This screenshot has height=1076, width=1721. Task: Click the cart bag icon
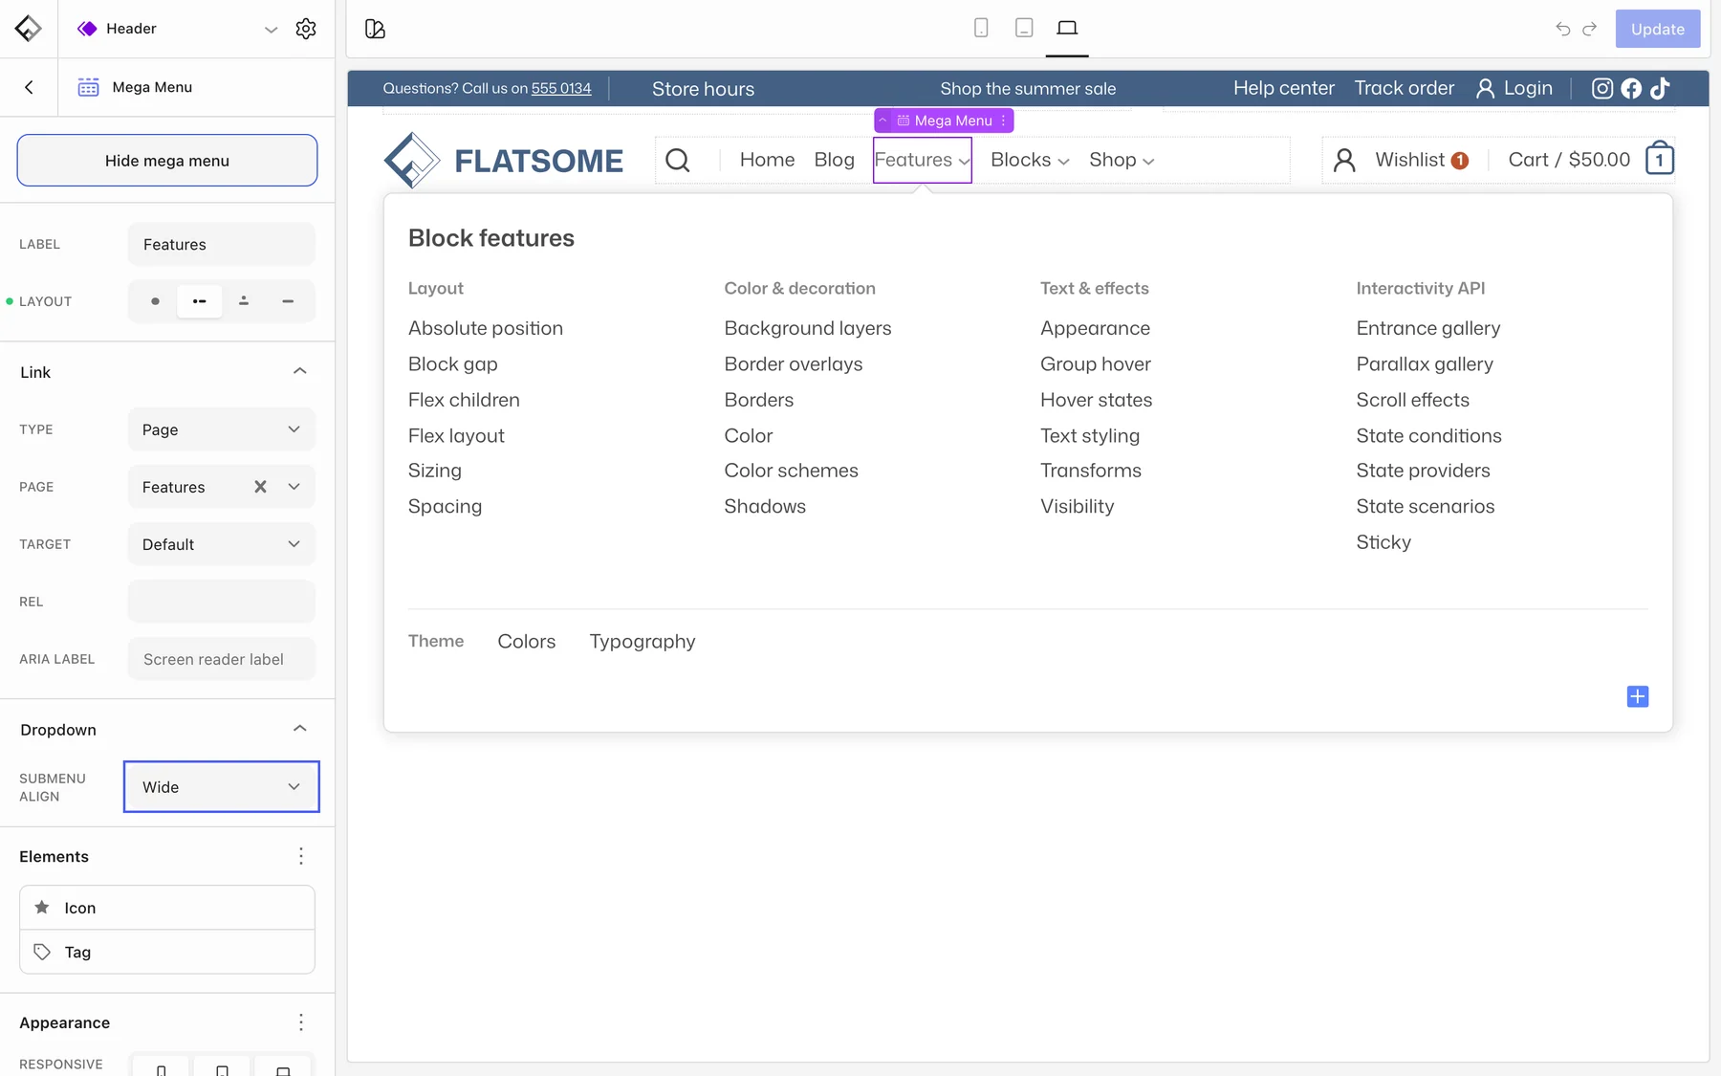(1660, 159)
